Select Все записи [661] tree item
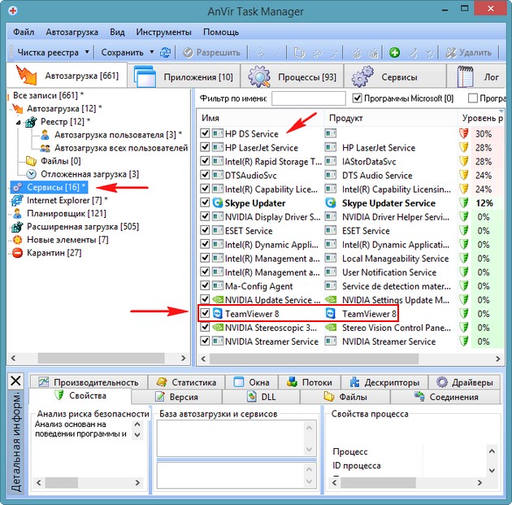The width and height of the screenshot is (512, 505). (48, 95)
